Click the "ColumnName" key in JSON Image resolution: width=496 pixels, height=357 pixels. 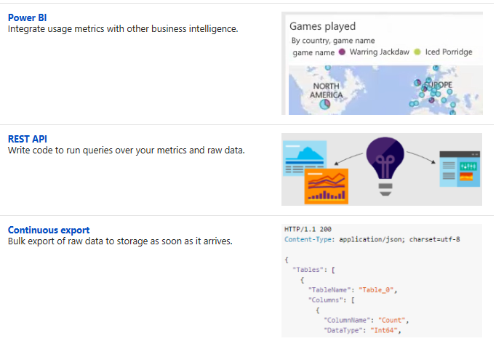pyautogui.click(x=348, y=320)
